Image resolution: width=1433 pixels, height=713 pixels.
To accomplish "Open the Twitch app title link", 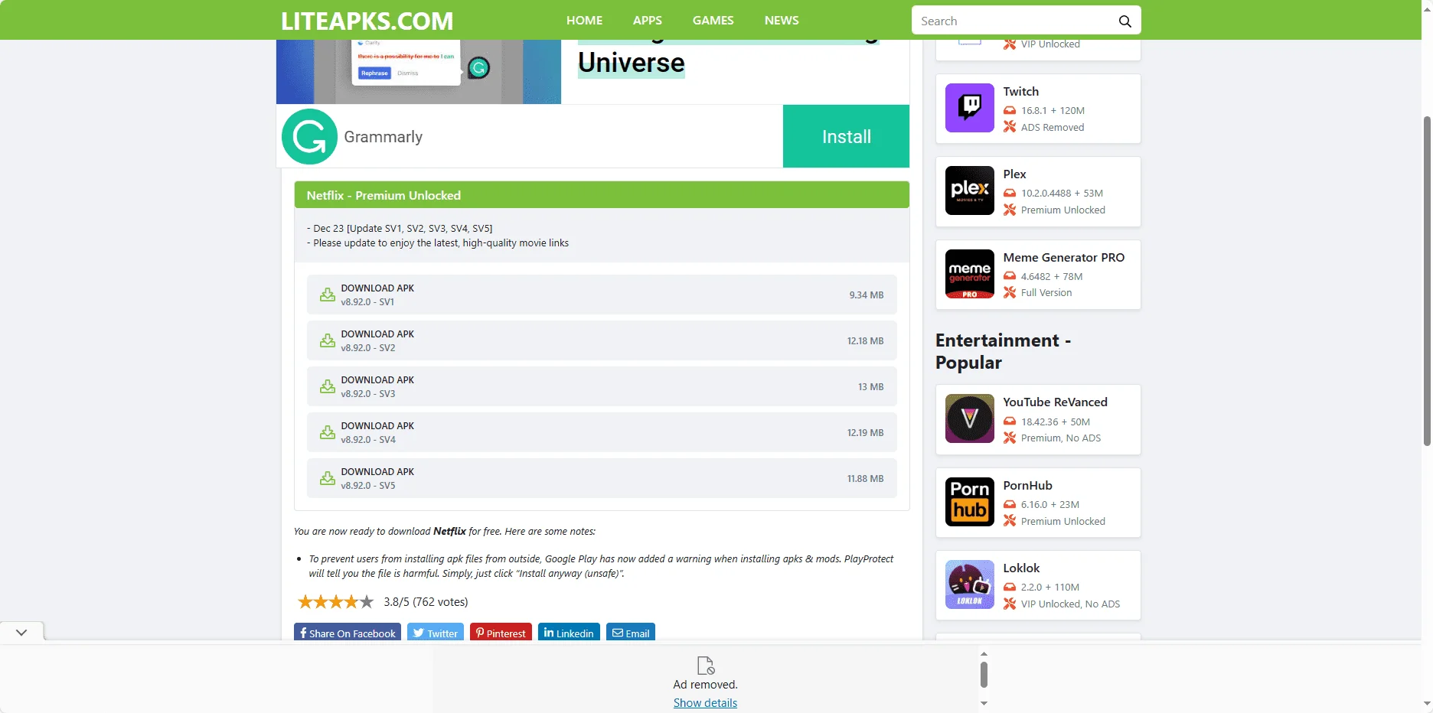I will point(1021,91).
